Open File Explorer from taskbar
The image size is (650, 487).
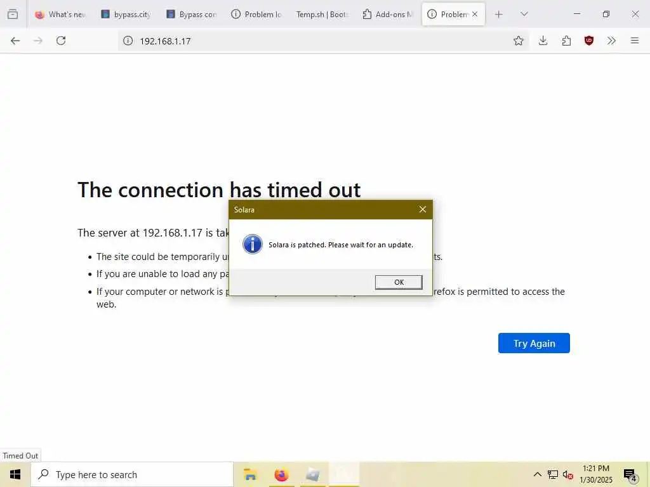click(x=250, y=474)
